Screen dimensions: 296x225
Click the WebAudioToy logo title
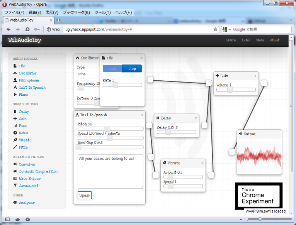pos(25,40)
